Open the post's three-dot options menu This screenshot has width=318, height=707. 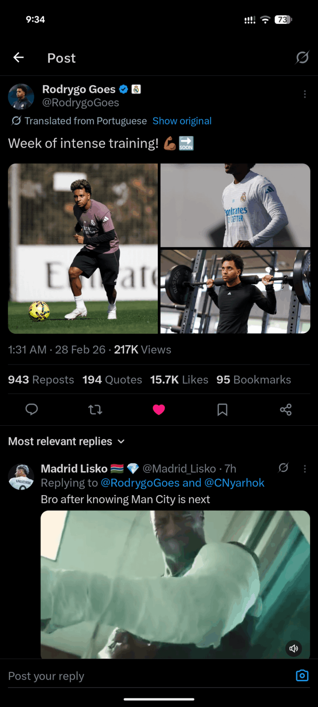click(305, 94)
